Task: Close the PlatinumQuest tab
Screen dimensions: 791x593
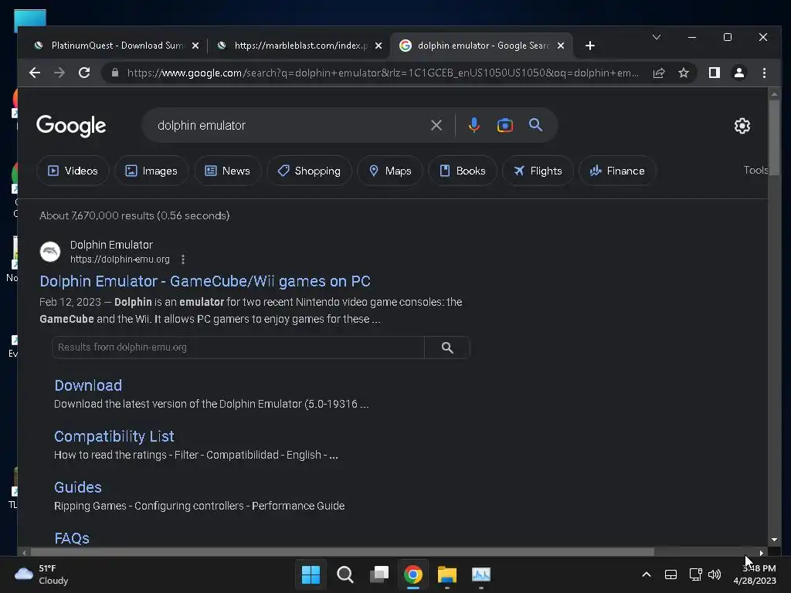Action: click(x=195, y=46)
